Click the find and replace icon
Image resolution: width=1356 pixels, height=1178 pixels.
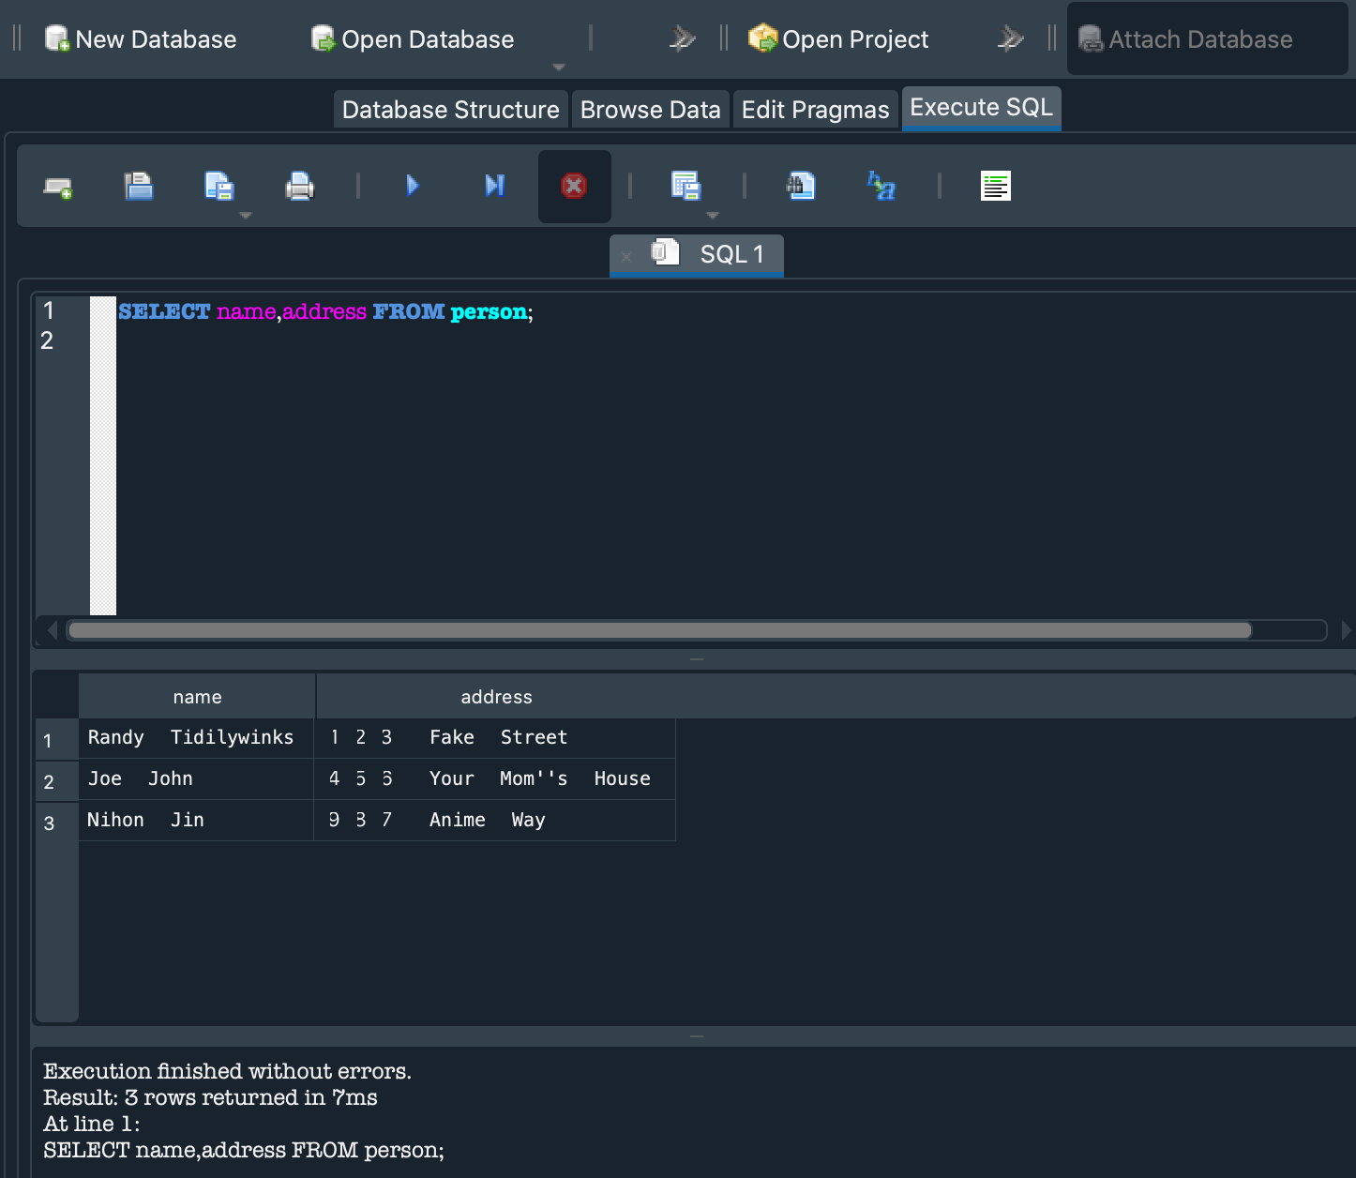tap(881, 186)
